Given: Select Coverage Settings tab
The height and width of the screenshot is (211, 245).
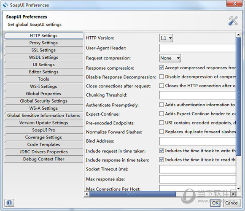Looking at the screenshot, I should click(43, 137).
